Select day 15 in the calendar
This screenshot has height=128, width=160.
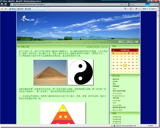[x=129, y=62]
